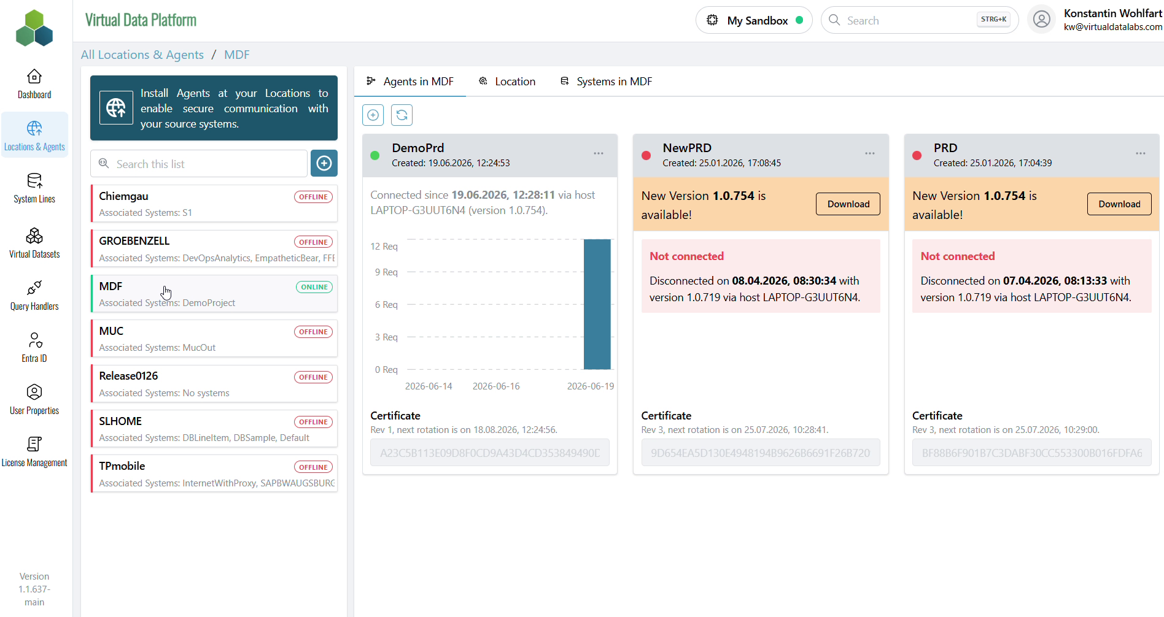Viewport: 1164px width, 617px height.
Task: Select the SLHOME location
Action: tap(214, 429)
